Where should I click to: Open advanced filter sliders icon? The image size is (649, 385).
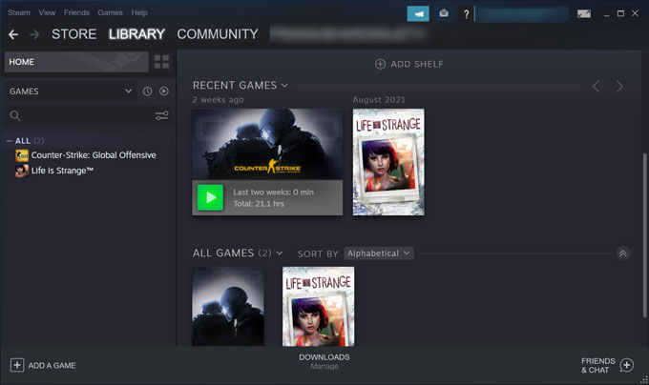coord(161,115)
